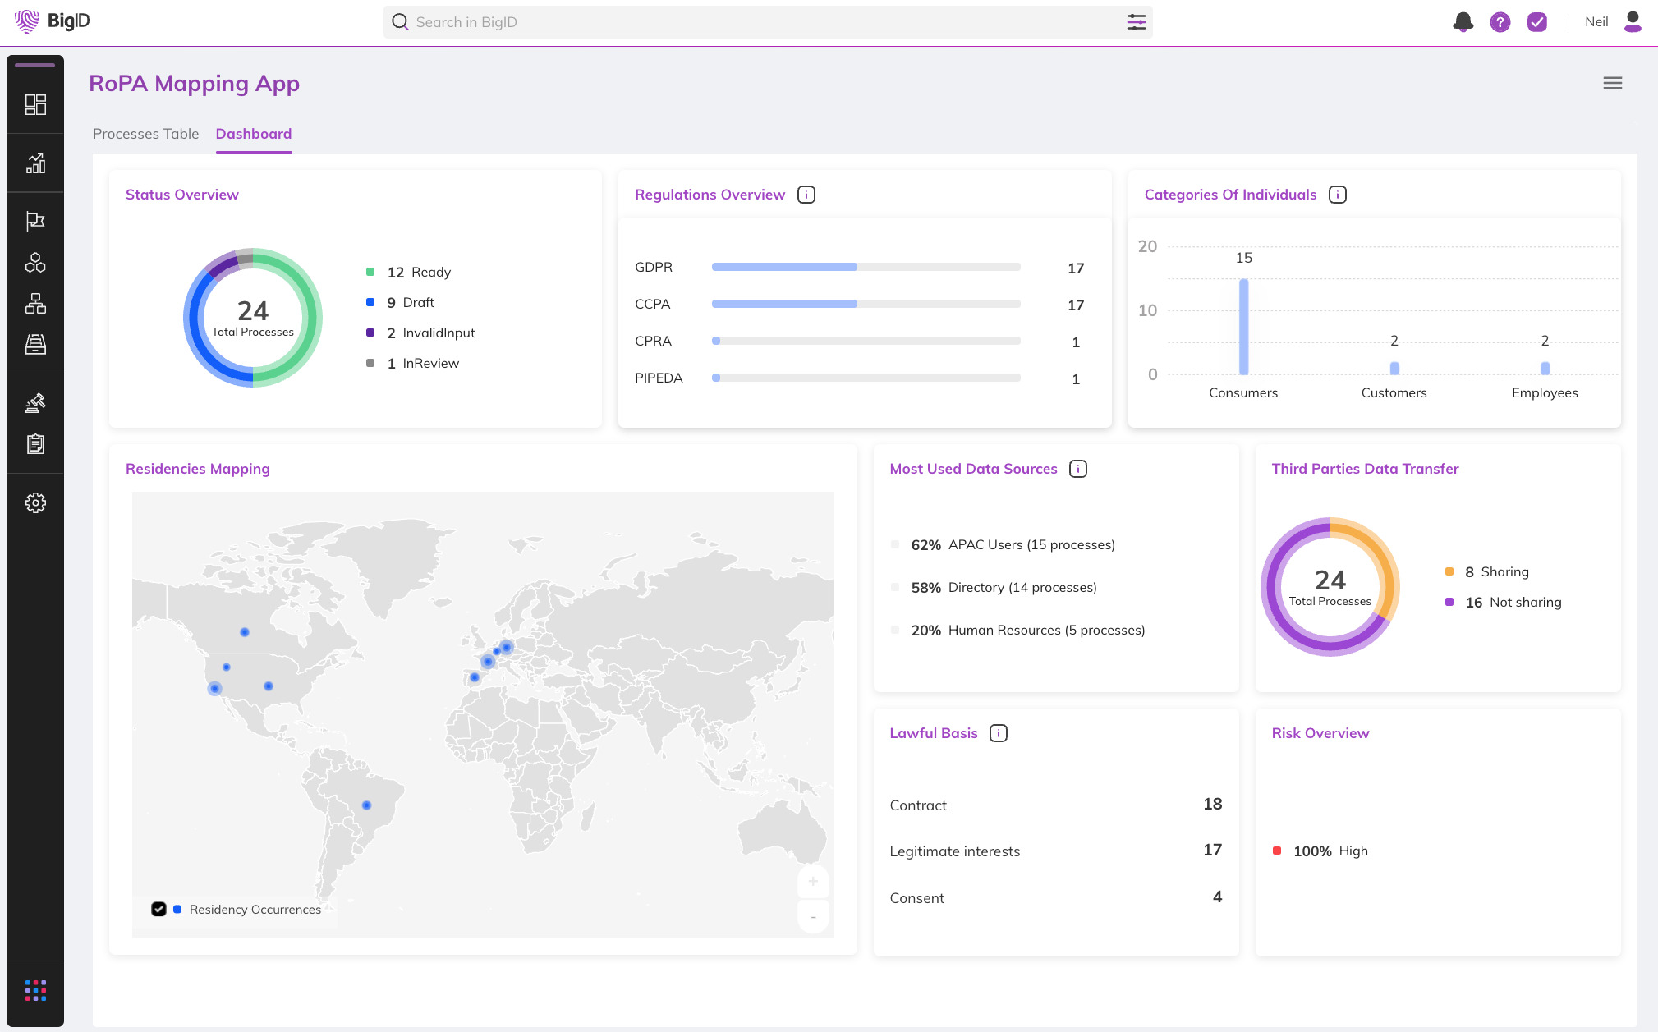Click the purple help question icon

click(x=1500, y=22)
